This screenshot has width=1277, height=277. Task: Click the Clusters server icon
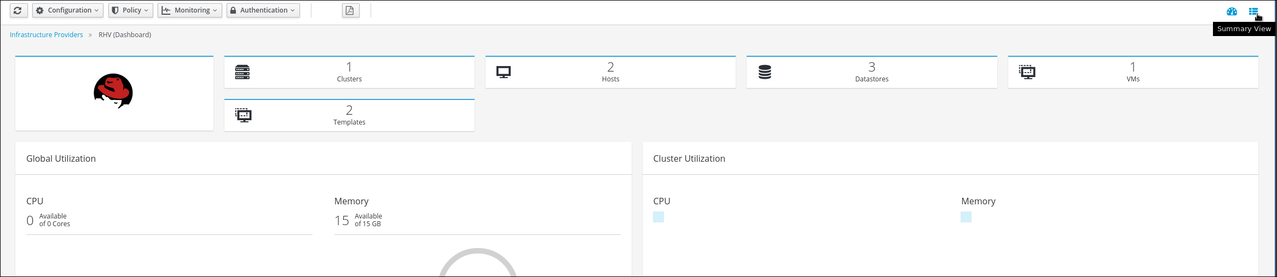242,72
